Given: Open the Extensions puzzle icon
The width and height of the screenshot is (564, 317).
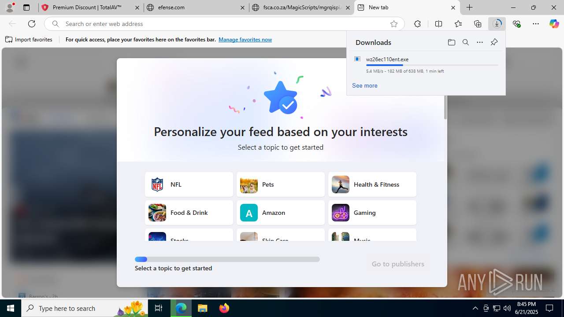Looking at the screenshot, I should 417,24.
